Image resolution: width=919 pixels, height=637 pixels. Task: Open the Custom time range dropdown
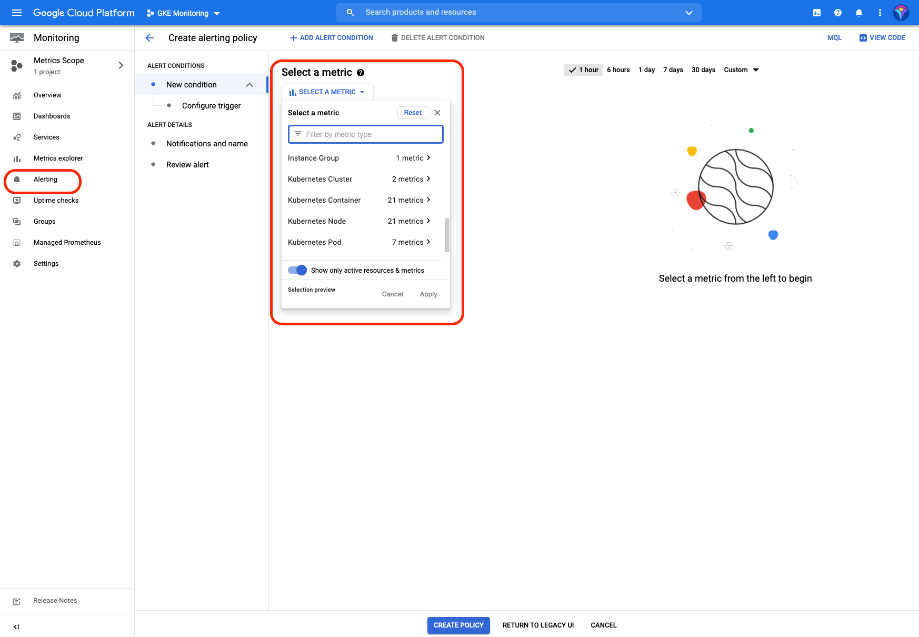coord(741,70)
